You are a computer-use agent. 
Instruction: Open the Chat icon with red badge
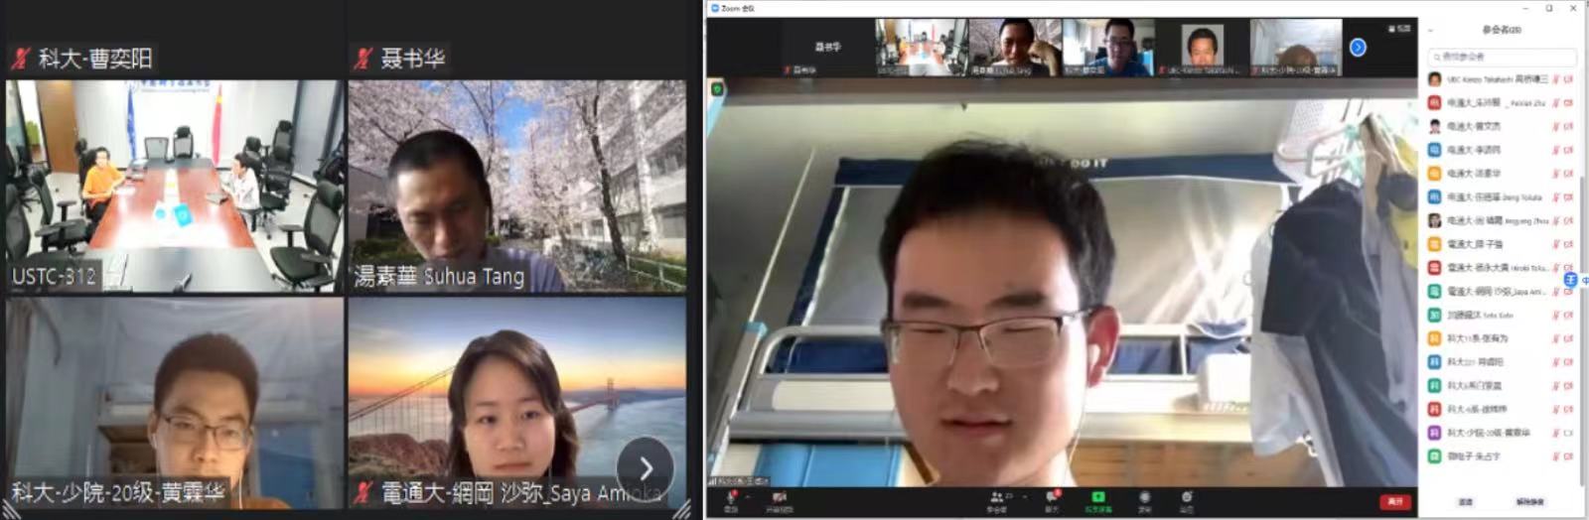(1052, 496)
